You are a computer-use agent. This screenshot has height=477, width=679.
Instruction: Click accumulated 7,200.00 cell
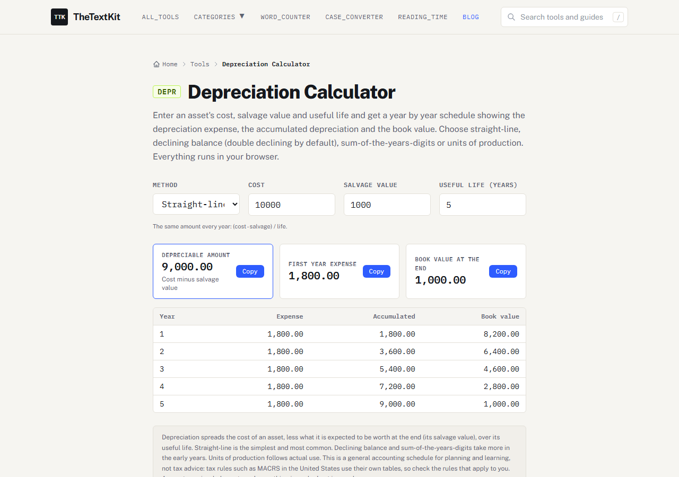pos(397,386)
